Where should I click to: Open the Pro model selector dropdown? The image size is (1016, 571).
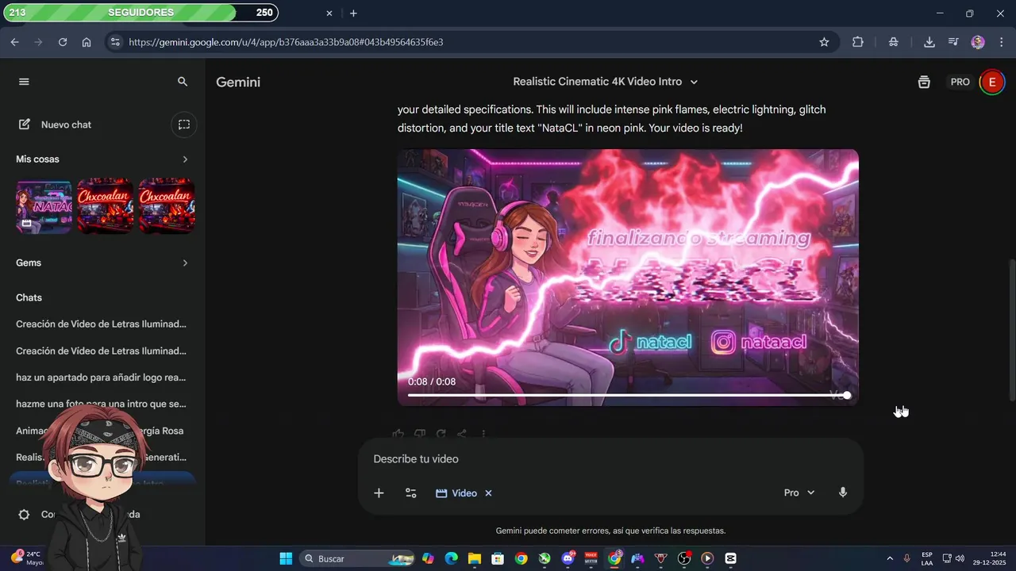tap(799, 493)
